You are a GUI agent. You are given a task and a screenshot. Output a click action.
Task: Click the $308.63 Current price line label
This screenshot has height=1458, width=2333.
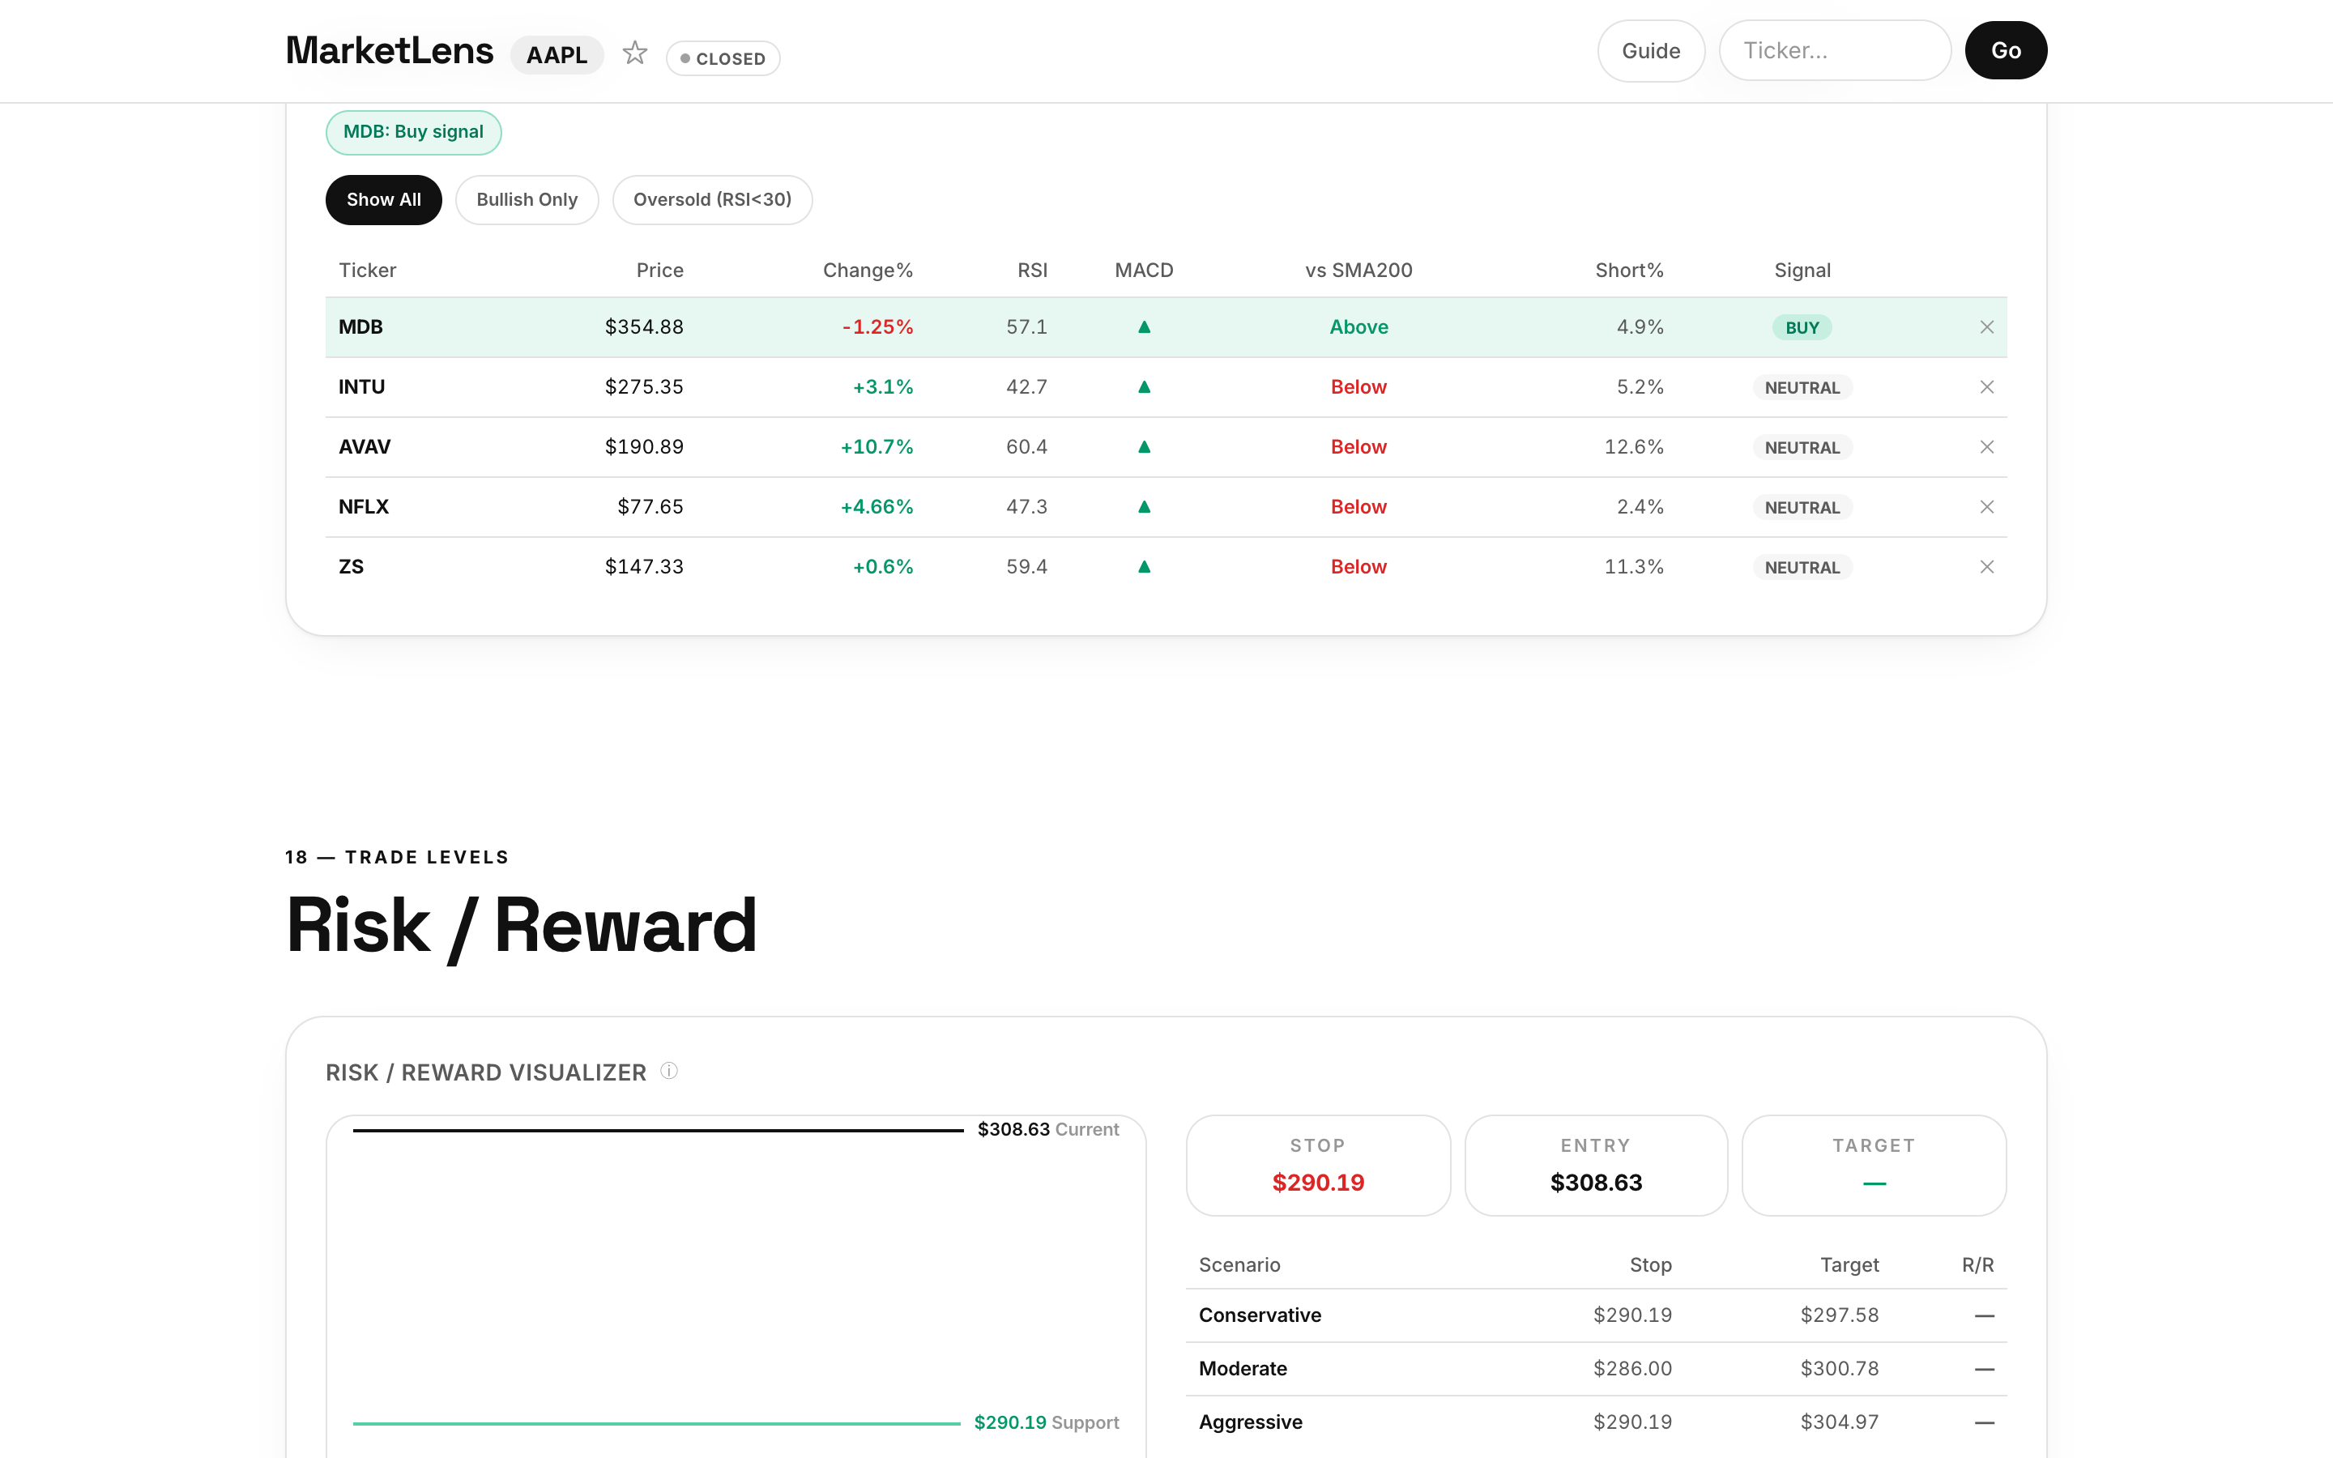pyautogui.click(x=1048, y=1129)
